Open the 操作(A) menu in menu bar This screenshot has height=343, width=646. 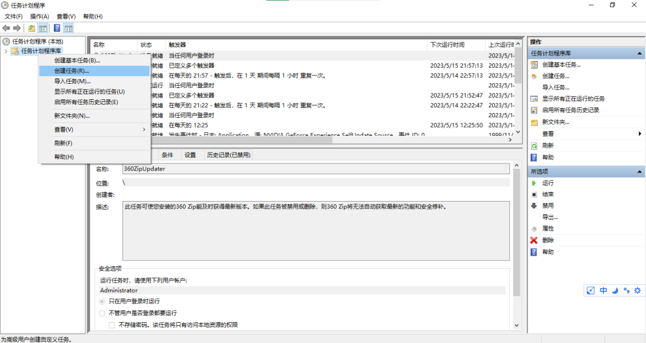[39, 16]
